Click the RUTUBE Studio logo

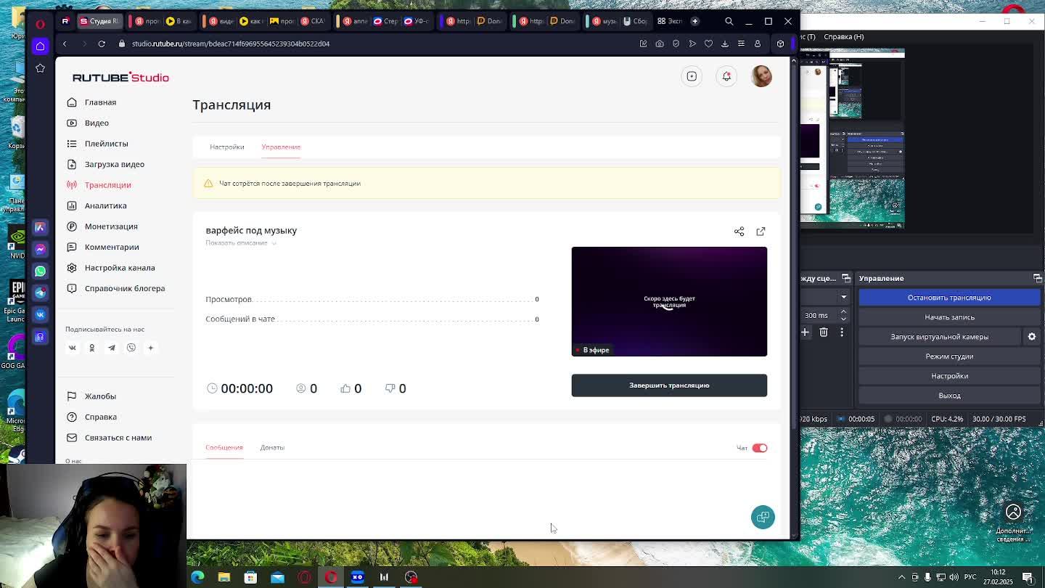(120, 77)
